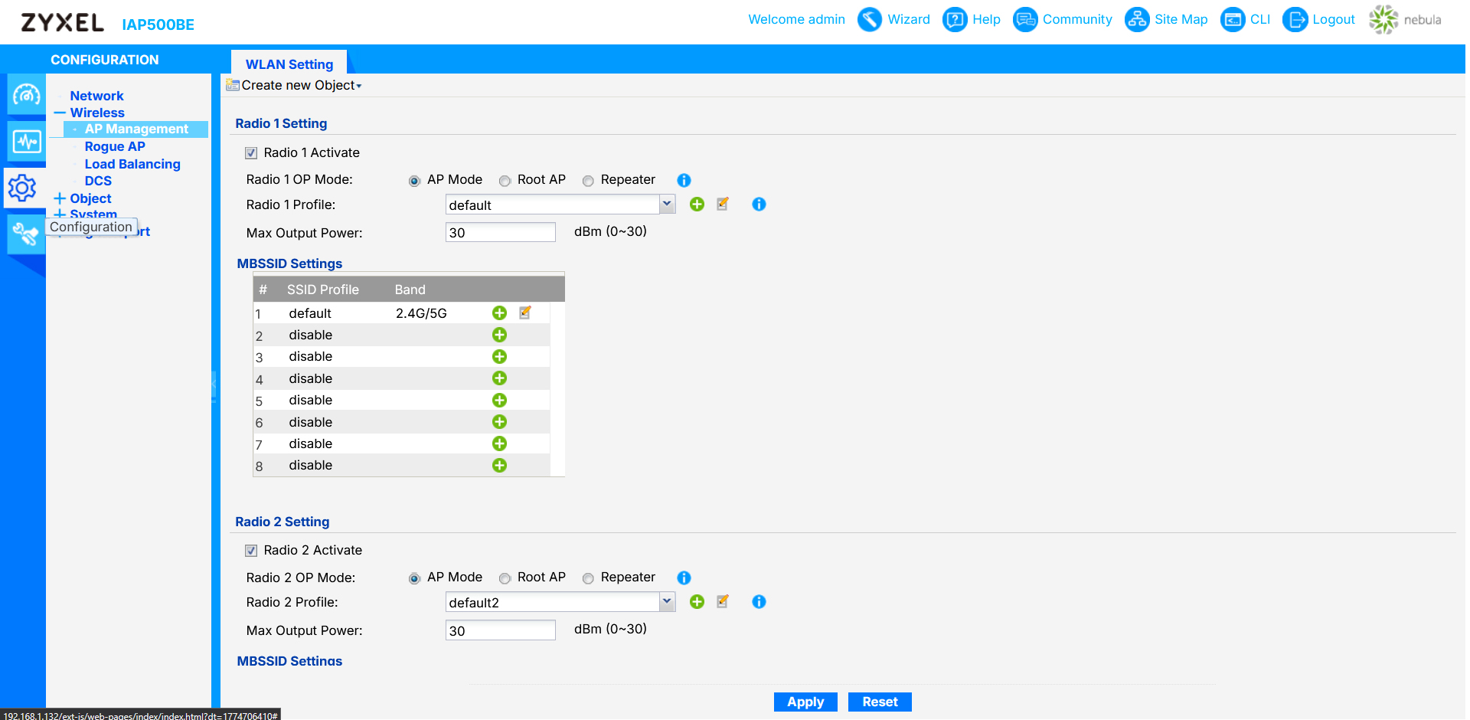Add SSID profile to MBSSID row 4
1470x720 pixels.
pyautogui.click(x=499, y=378)
